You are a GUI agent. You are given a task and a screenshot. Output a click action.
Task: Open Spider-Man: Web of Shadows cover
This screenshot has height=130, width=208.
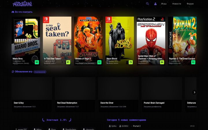tap(151, 41)
